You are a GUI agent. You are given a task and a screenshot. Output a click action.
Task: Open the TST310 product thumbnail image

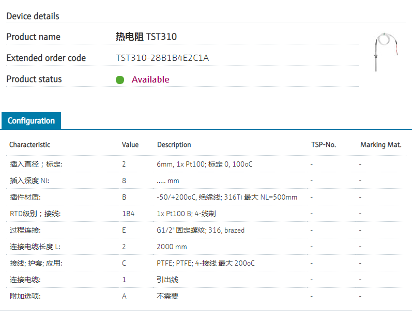coord(386,52)
